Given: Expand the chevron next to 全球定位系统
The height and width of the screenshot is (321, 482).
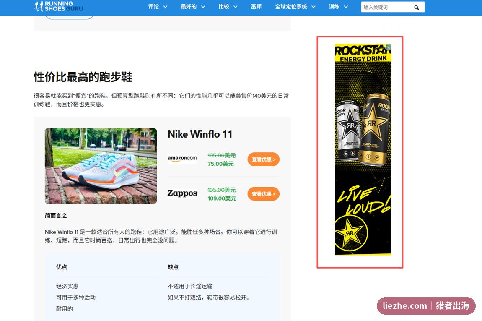Looking at the screenshot, I should pos(313,7).
